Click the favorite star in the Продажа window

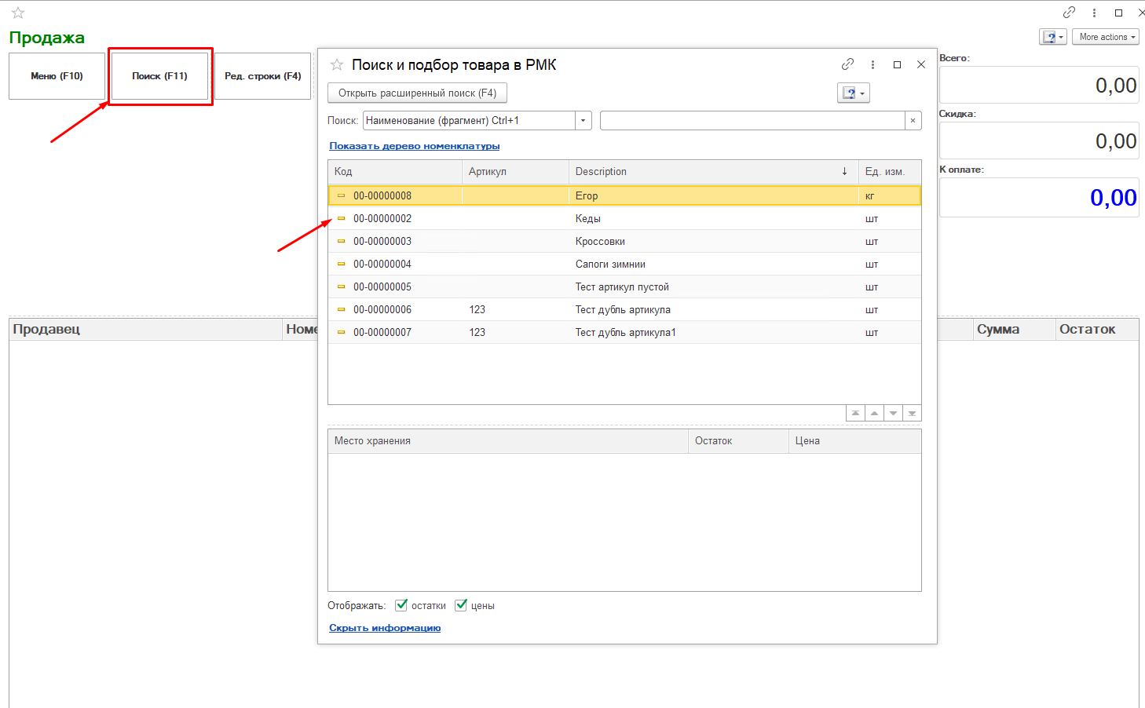point(18,13)
